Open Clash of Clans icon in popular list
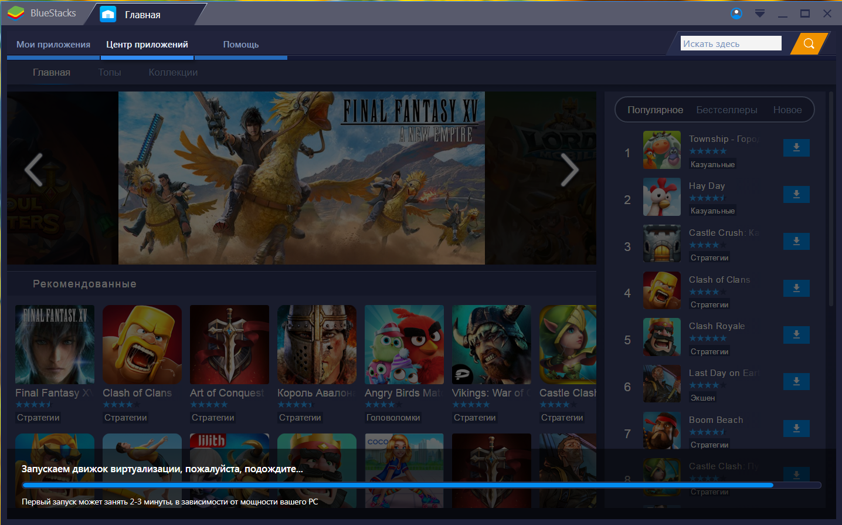The width and height of the screenshot is (842, 525). pos(661,290)
